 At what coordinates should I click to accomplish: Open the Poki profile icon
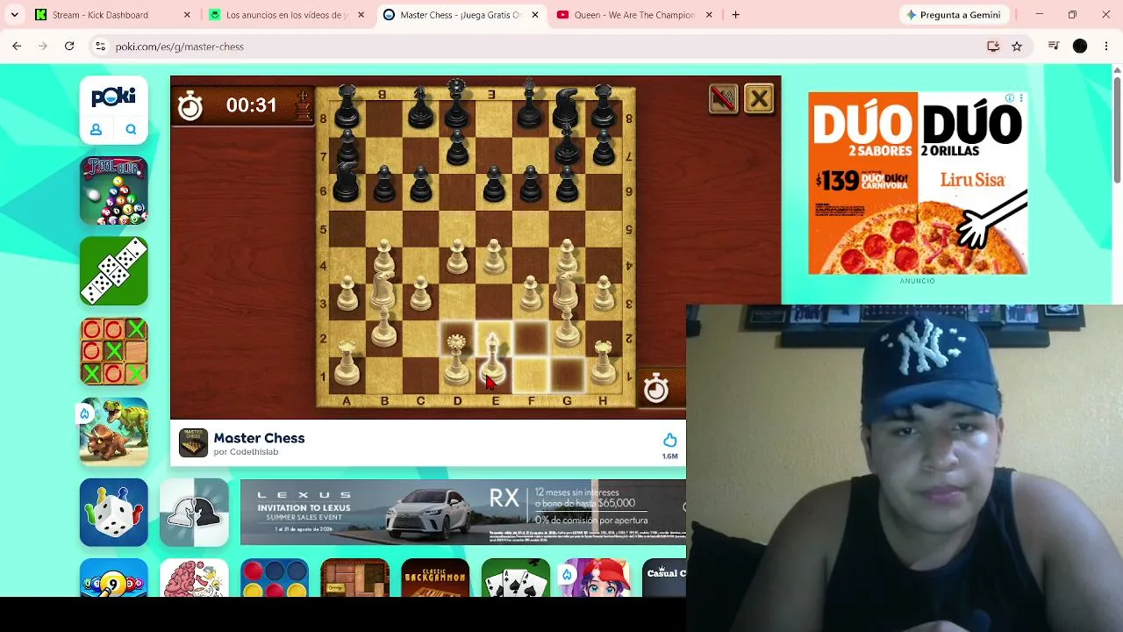97,130
